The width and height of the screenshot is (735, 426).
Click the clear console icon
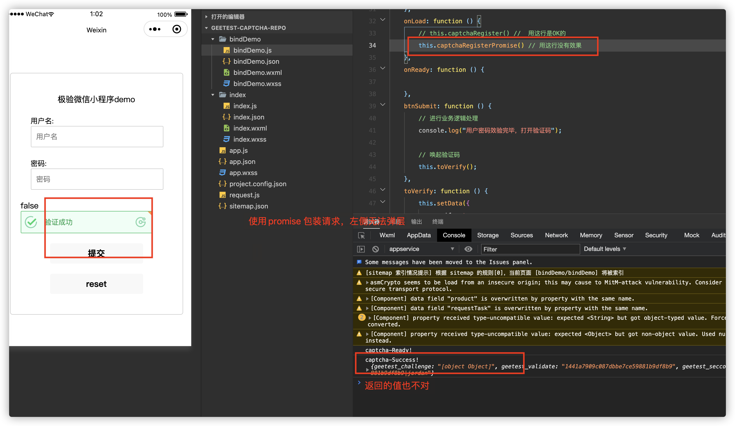click(x=375, y=249)
